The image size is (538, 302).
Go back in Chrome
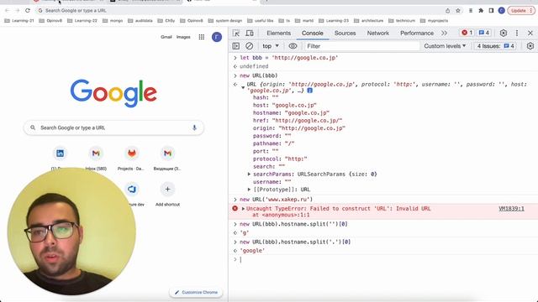(8, 11)
